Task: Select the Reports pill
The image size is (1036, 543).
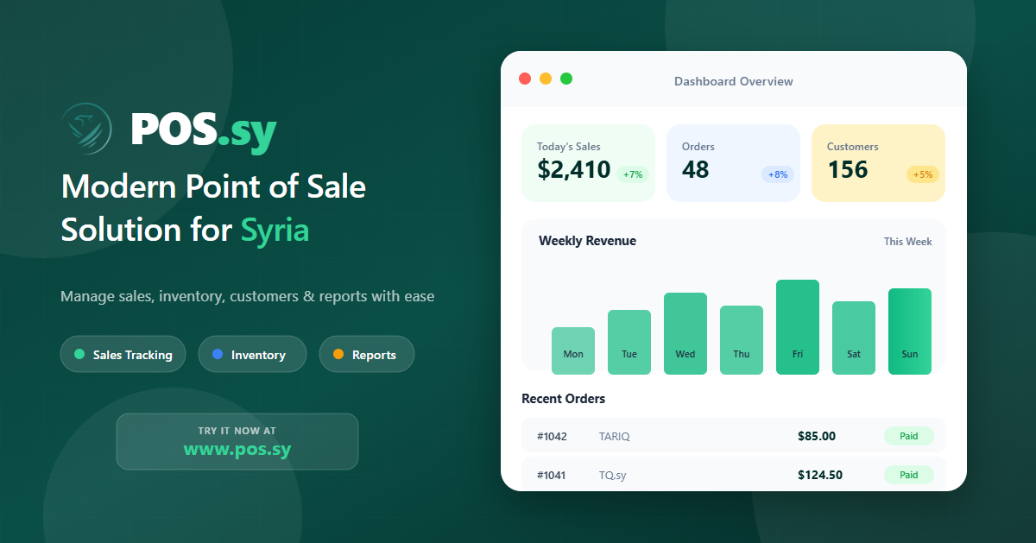Action: pyautogui.click(x=366, y=354)
